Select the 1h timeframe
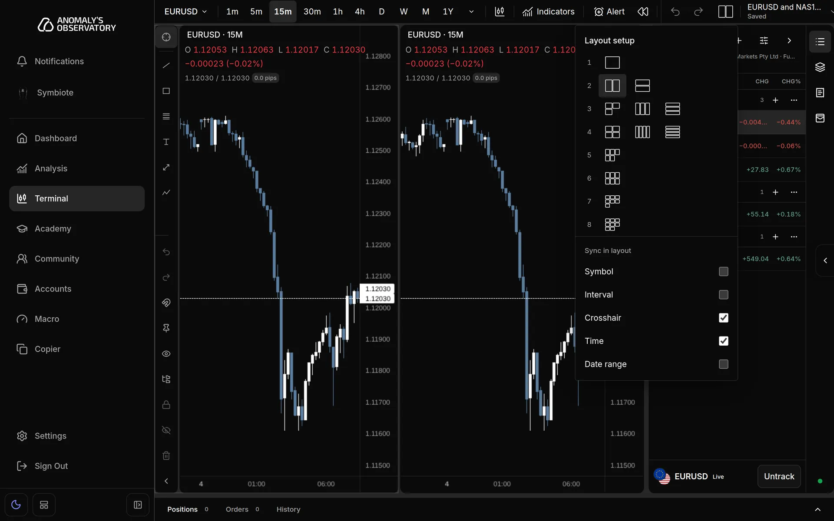This screenshot has width=834, height=521. (x=338, y=12)
